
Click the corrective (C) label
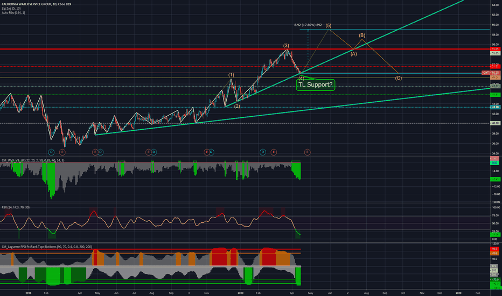pyautogui.click(x=398, y=77)
